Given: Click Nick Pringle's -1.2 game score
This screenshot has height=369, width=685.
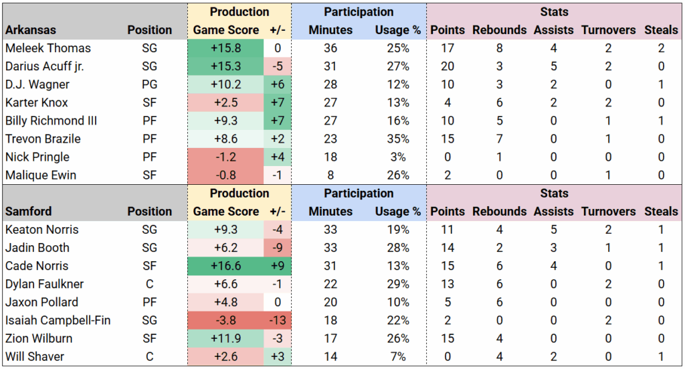Looking at the screenshot, I should point(226,157).
